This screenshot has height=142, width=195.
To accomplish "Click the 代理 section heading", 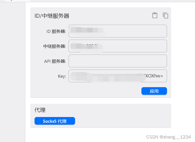I will [x=40, y=110].
